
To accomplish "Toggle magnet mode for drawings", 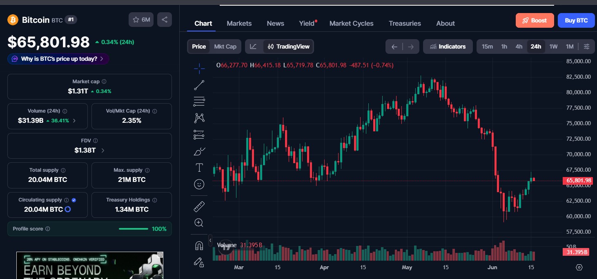I will pyautogui.click(x=199, y=246).
